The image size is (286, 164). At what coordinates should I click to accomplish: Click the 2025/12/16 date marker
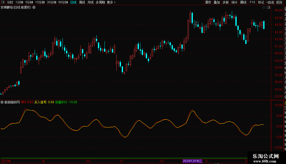click(193, 161)
